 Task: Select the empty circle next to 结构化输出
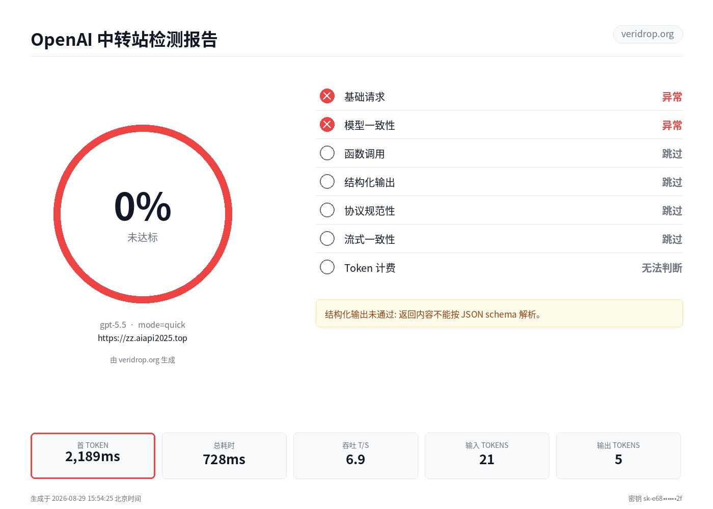pyautogui.click(x=327, y=182)
